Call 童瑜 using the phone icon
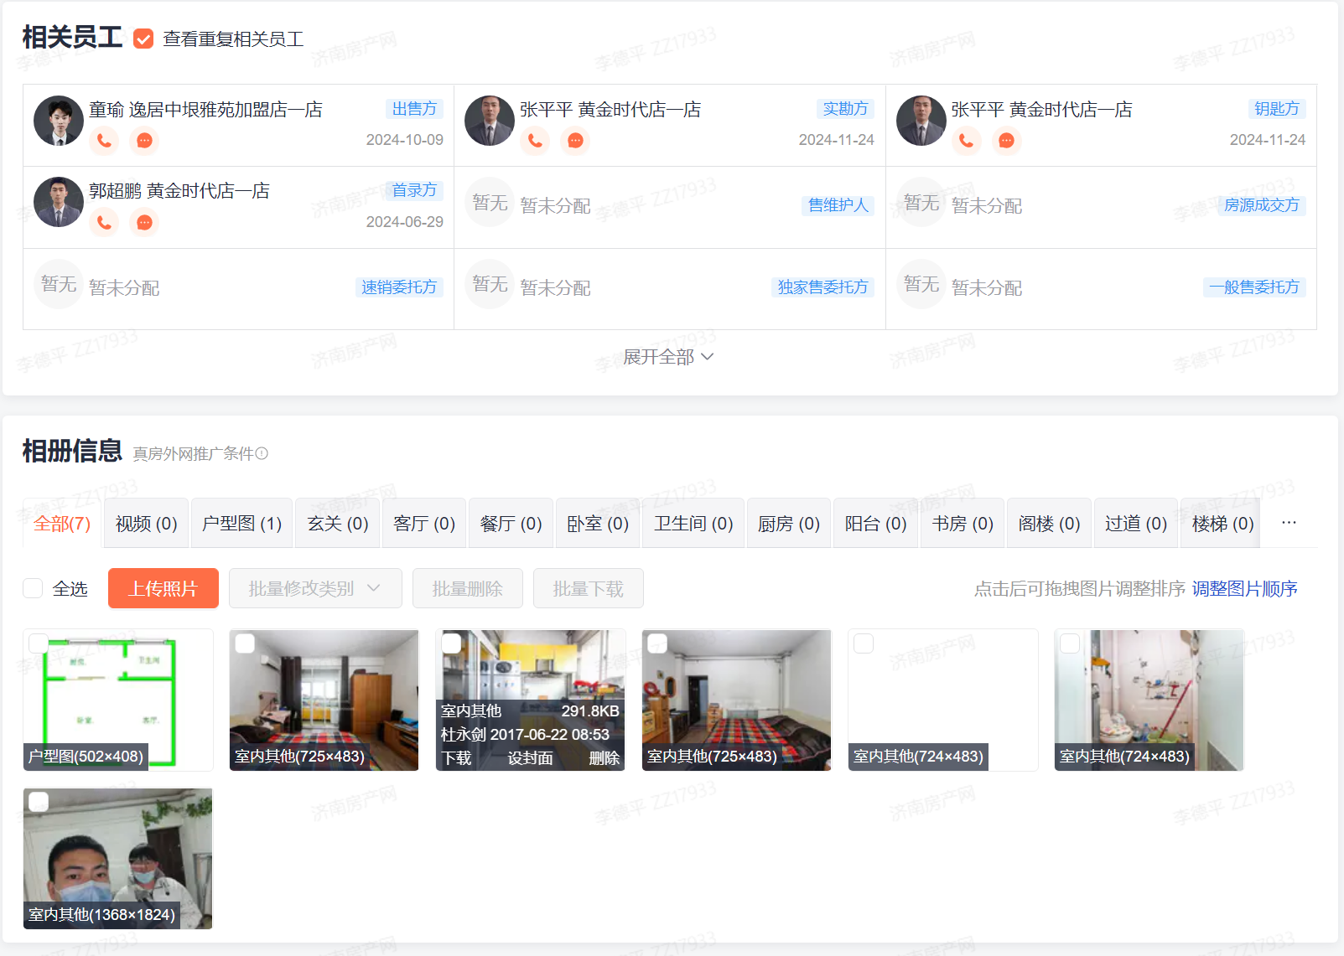The height and width of the screenshot is (956, 1344). click(x=104, y=141)
